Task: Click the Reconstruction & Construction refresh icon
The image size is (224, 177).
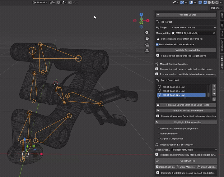Action: pyautogui.click(x=157, y=145)
